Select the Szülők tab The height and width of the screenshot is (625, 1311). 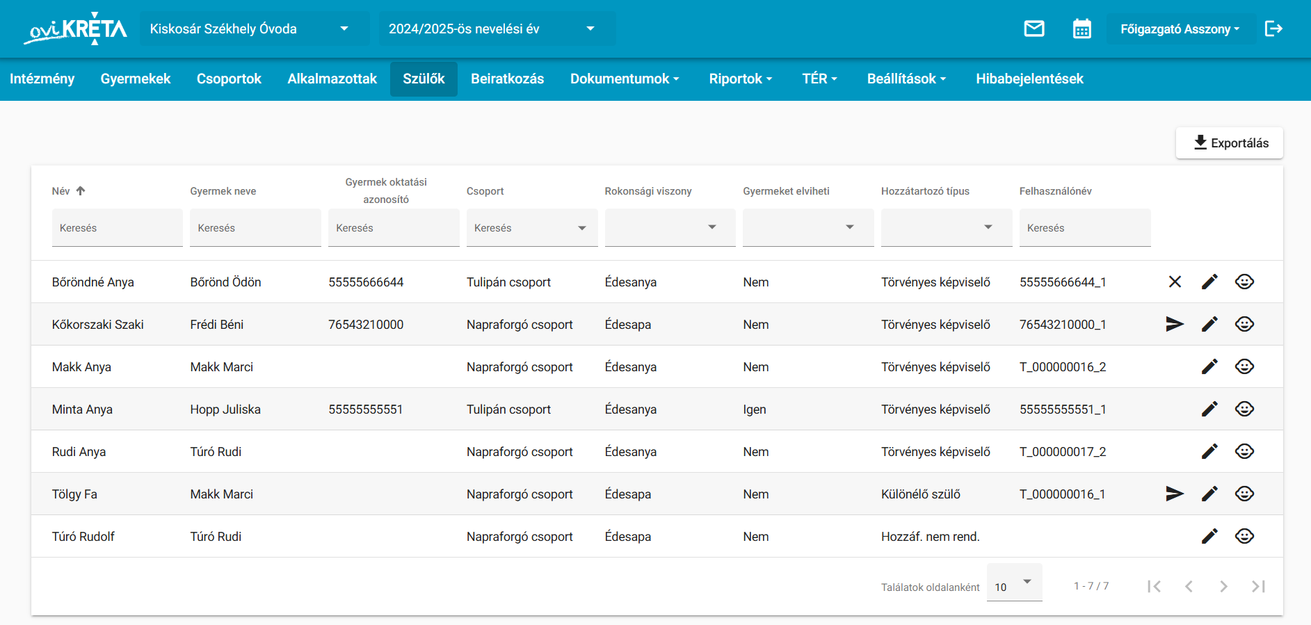pyautogui.click(x=424, y=79)
